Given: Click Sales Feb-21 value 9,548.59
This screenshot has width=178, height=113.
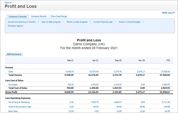Looking at the screenshot, I should (70, 72).
